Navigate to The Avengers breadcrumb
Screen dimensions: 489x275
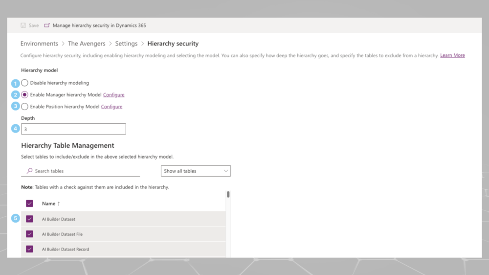[87, 44]
